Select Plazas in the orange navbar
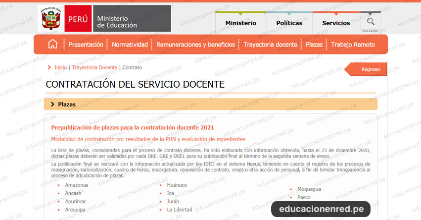 tap(314, 45)
